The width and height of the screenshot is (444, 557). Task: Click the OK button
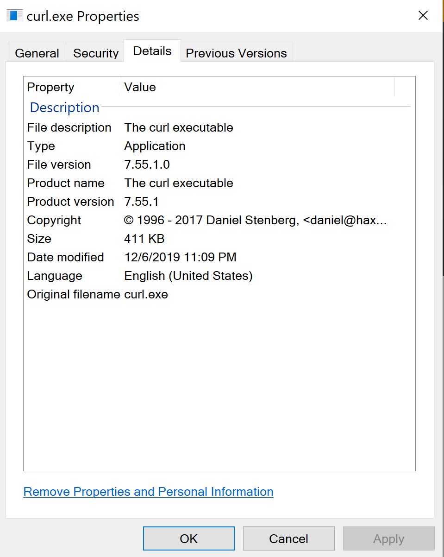[188, 538]
